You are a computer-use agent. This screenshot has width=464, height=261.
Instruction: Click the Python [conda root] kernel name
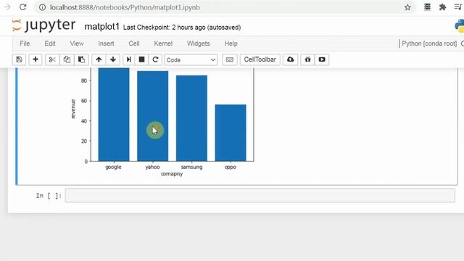[x=429, y=43]
